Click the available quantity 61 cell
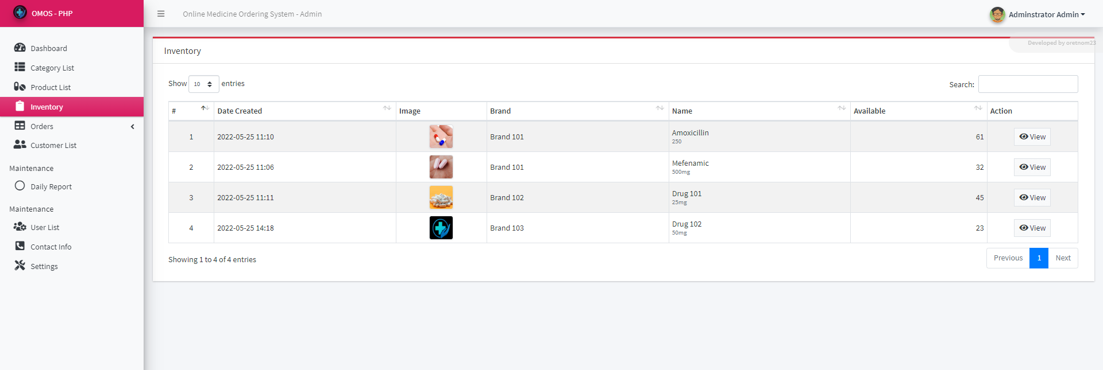1103x370 pixels. [x=919, y=137]
